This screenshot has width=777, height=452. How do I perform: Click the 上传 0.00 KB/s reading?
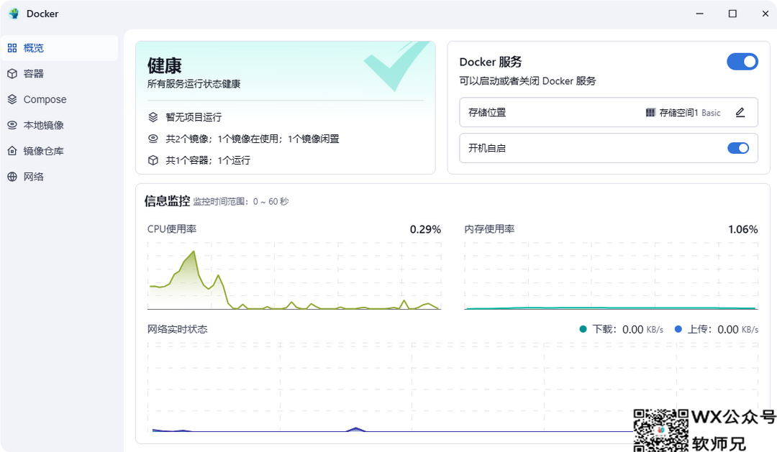tap(717, 329)
